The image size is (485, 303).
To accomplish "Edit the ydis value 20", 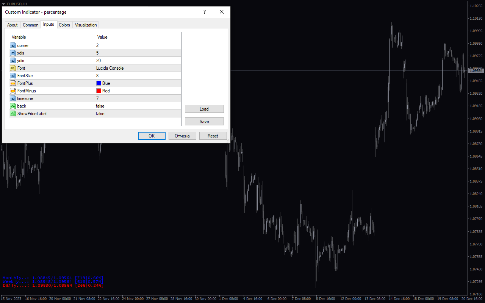I will coord(138,61).
